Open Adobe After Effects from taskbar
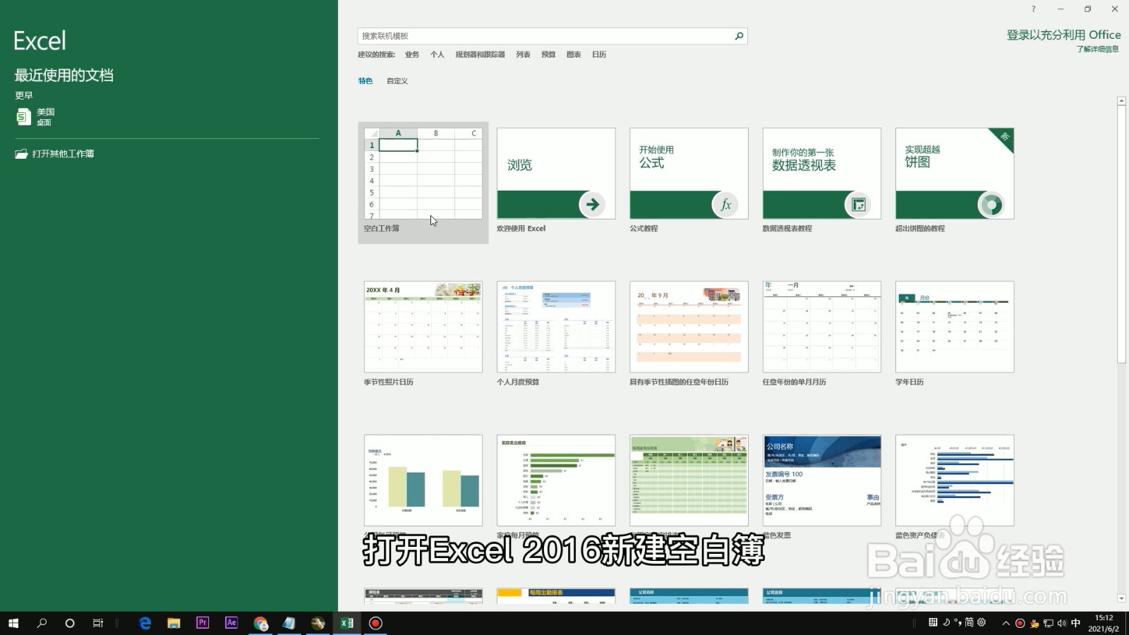Image resolution: width=1129 pixels, height=635 pixels. [x=231, y=623]
